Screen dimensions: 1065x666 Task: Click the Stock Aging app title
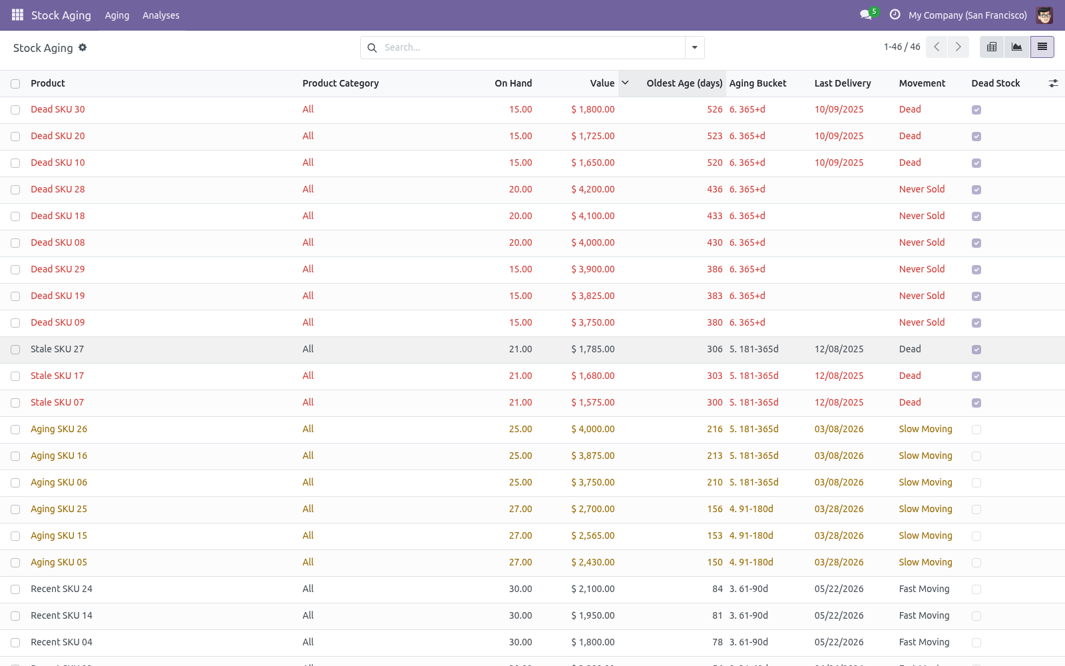tap(61, 15)
